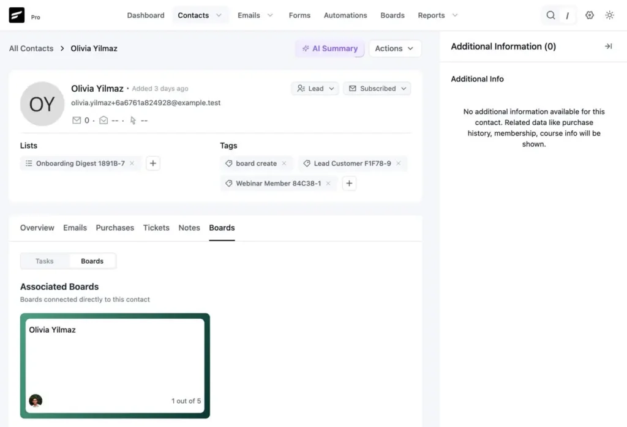
Task: Click the 'Added 3 days ago' text
Action: point(160,88)
